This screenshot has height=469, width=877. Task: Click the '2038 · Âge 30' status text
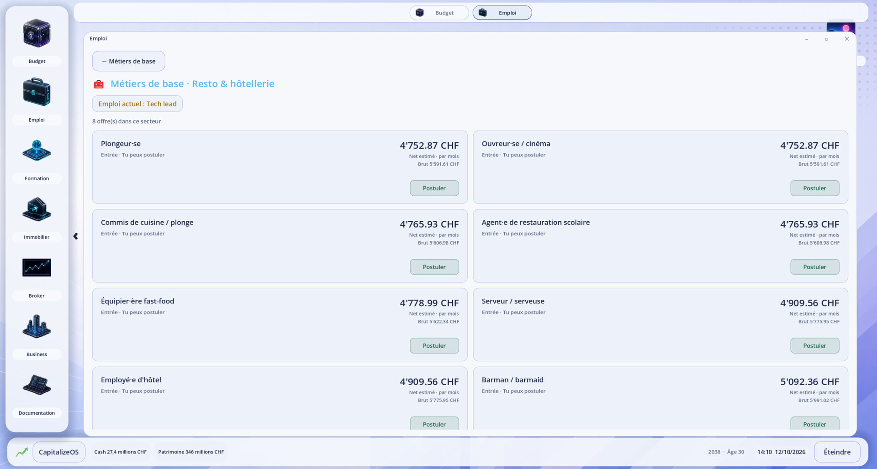(726, 452)
